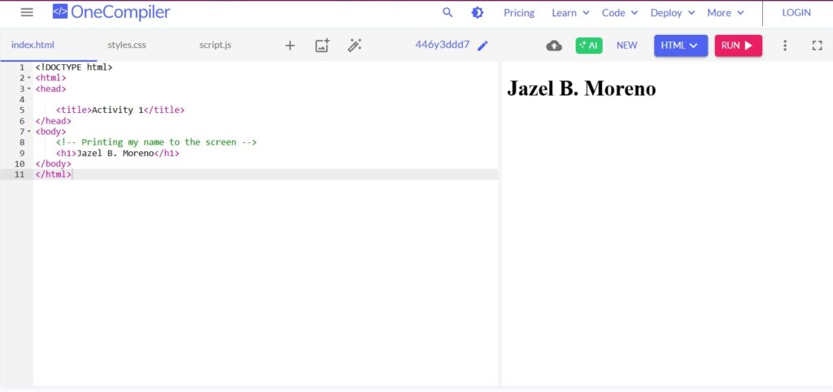Switch to the styles.css tab

(127, 45)
